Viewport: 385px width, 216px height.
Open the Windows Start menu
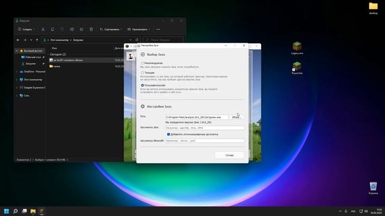7,211
